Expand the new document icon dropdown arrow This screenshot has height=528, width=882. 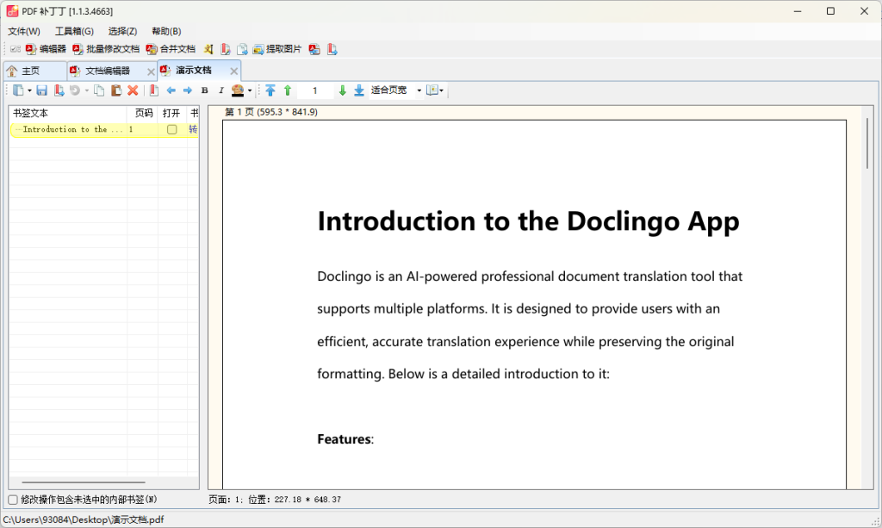point(28,90)
